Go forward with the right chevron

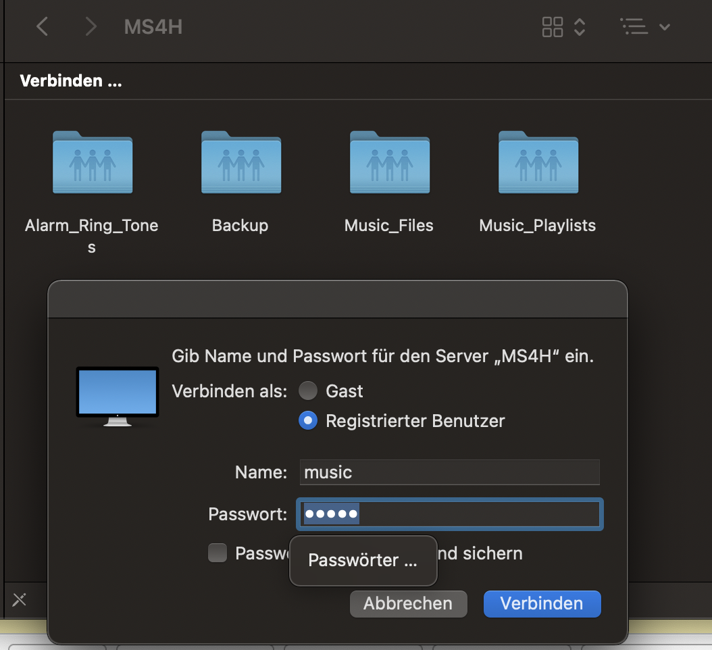pos(91,27)
